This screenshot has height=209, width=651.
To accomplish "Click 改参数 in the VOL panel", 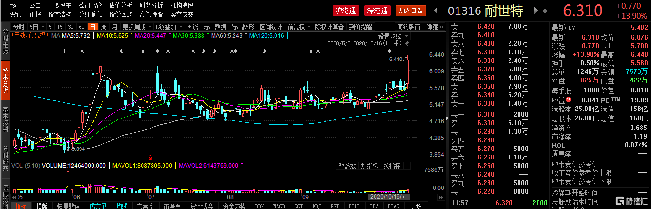I will 347,166.
